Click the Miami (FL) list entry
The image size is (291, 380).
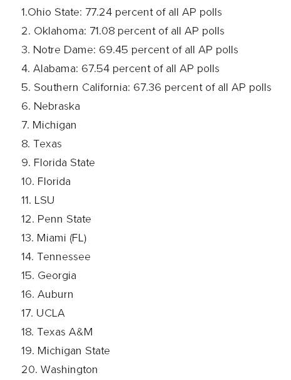[x=54, y=238]
